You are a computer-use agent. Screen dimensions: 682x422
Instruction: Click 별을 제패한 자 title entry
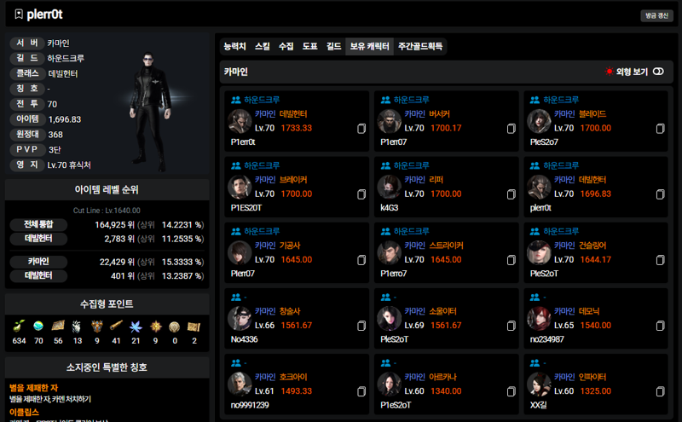(33, 388)
